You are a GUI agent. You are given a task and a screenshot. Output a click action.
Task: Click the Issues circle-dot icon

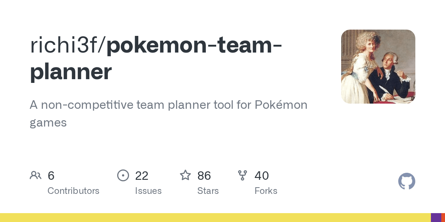pos(123,175)
